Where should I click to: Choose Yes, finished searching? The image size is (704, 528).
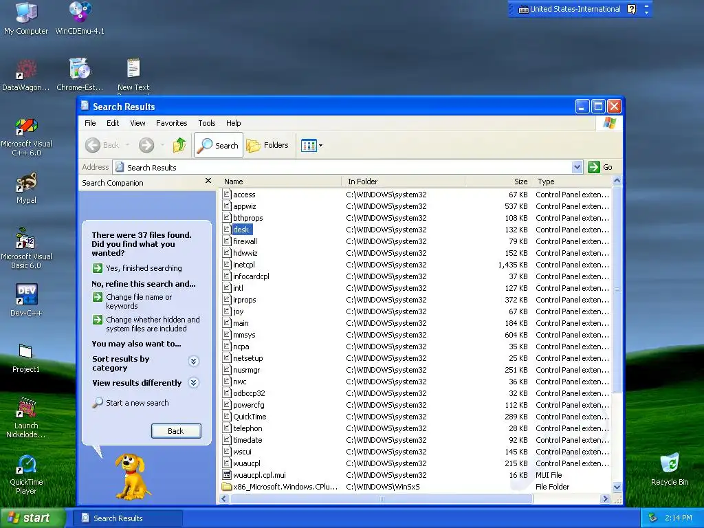coord(137,268)
